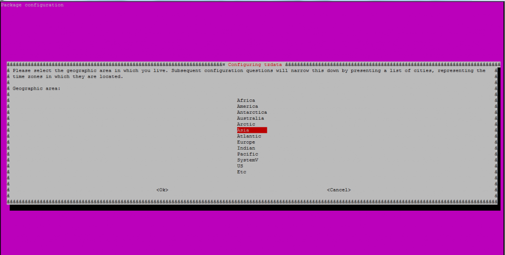Confirm the selection with the Ok button
The height and width of the screenshot is (255, 505).
tap(162, 190)
